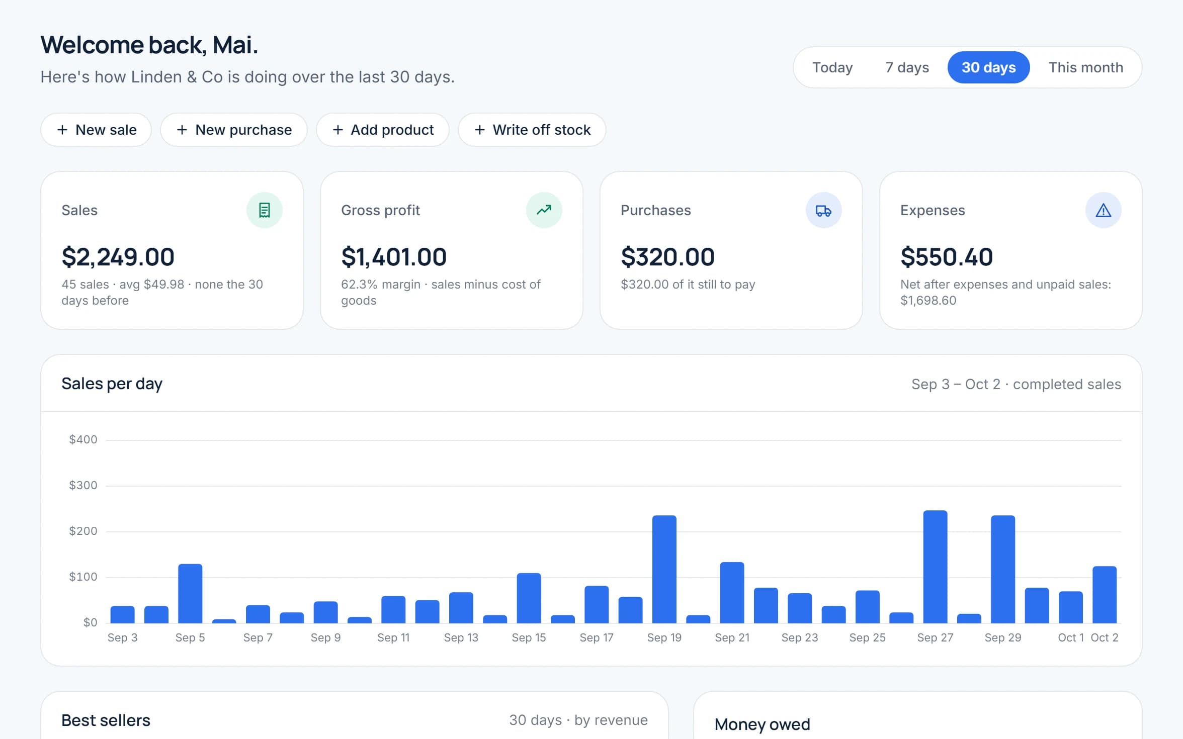This screenshot has height=739, width=1183.
Task: Click the 'Best sellers' heading
Action: pyautogui.click(x=106, y=720)
